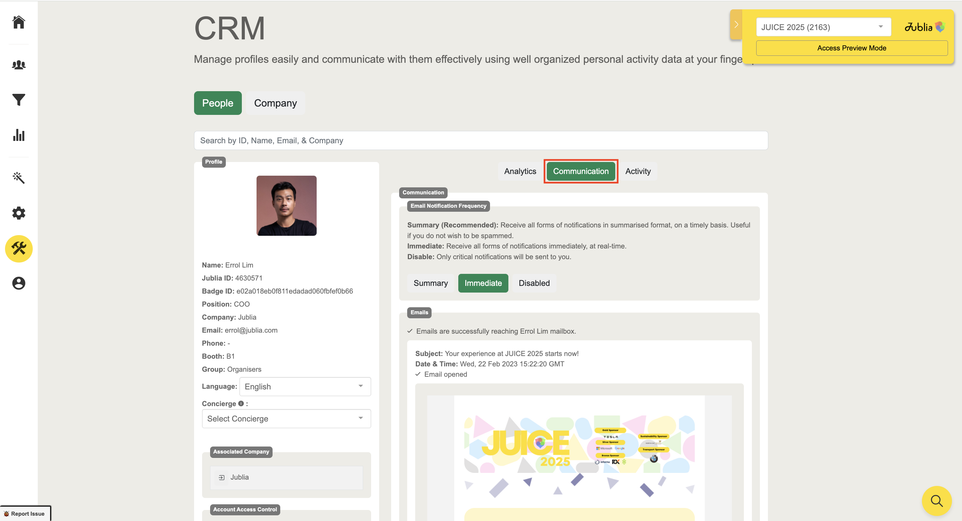This screenshot has height=521, width=962.
Task: Open the bar chart analytics icon
Action: [x=19, y=135]
